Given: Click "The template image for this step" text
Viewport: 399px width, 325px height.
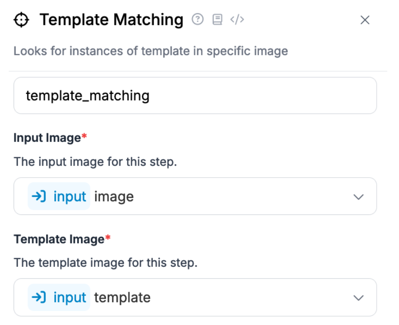Looking at the screenshot, I should pos(105,263).
